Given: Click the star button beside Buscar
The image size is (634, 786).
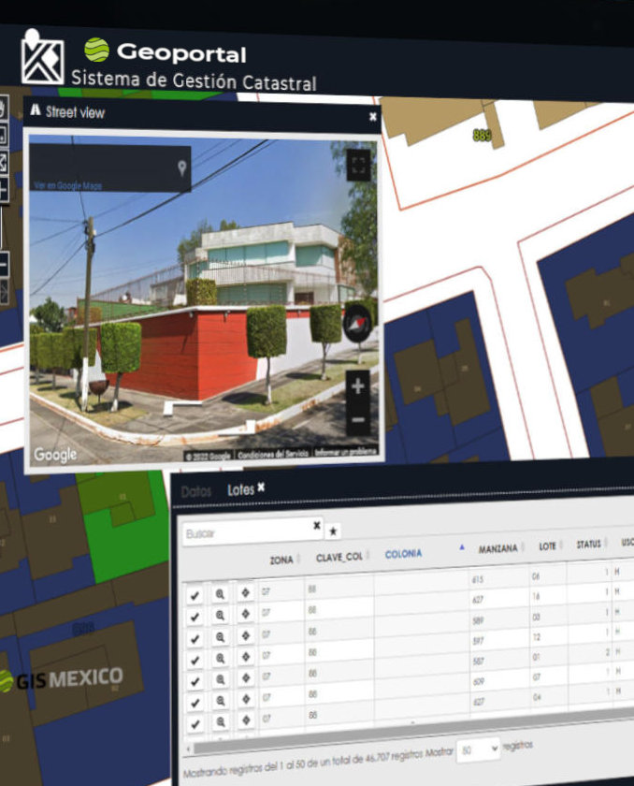Looking at the screenshot, I should [333, 531].
